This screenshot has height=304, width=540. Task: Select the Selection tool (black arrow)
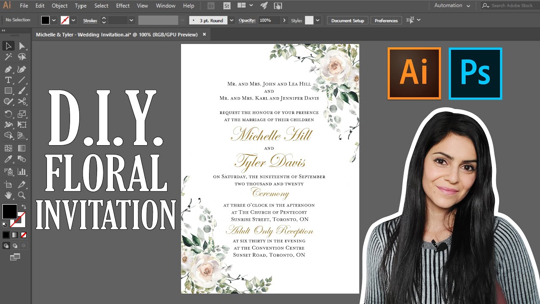pos(8,46)
